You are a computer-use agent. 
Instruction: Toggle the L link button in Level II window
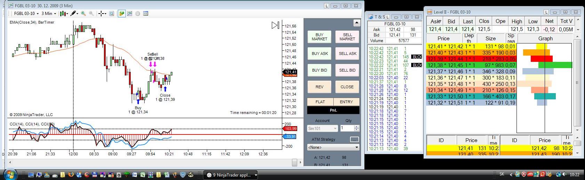pos(546,12)
